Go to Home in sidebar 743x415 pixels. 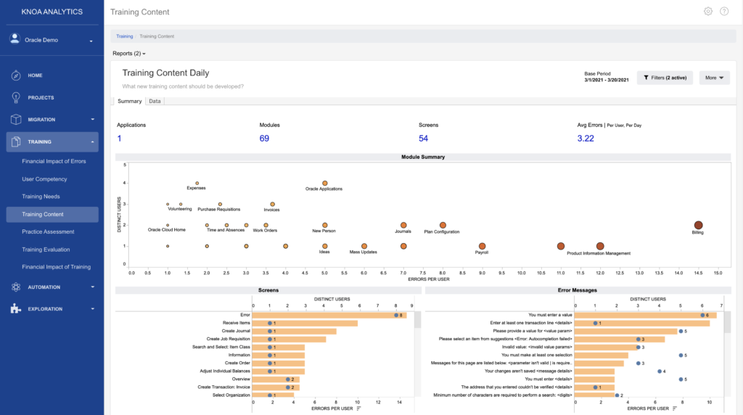pos(35,75)
